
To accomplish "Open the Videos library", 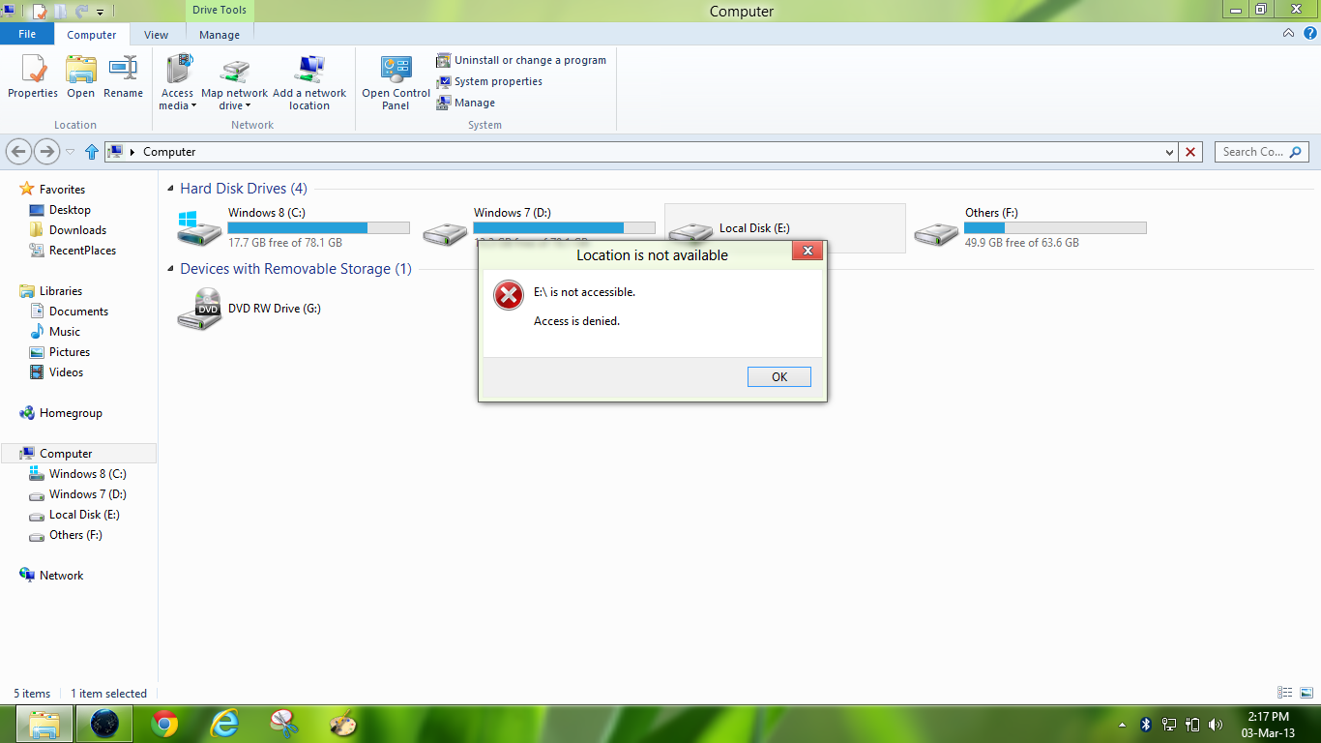I will click(66, 372).
